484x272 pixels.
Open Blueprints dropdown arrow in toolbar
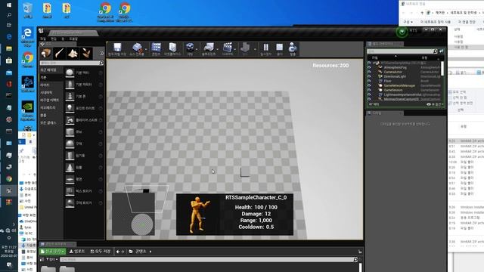pos(218,49)
